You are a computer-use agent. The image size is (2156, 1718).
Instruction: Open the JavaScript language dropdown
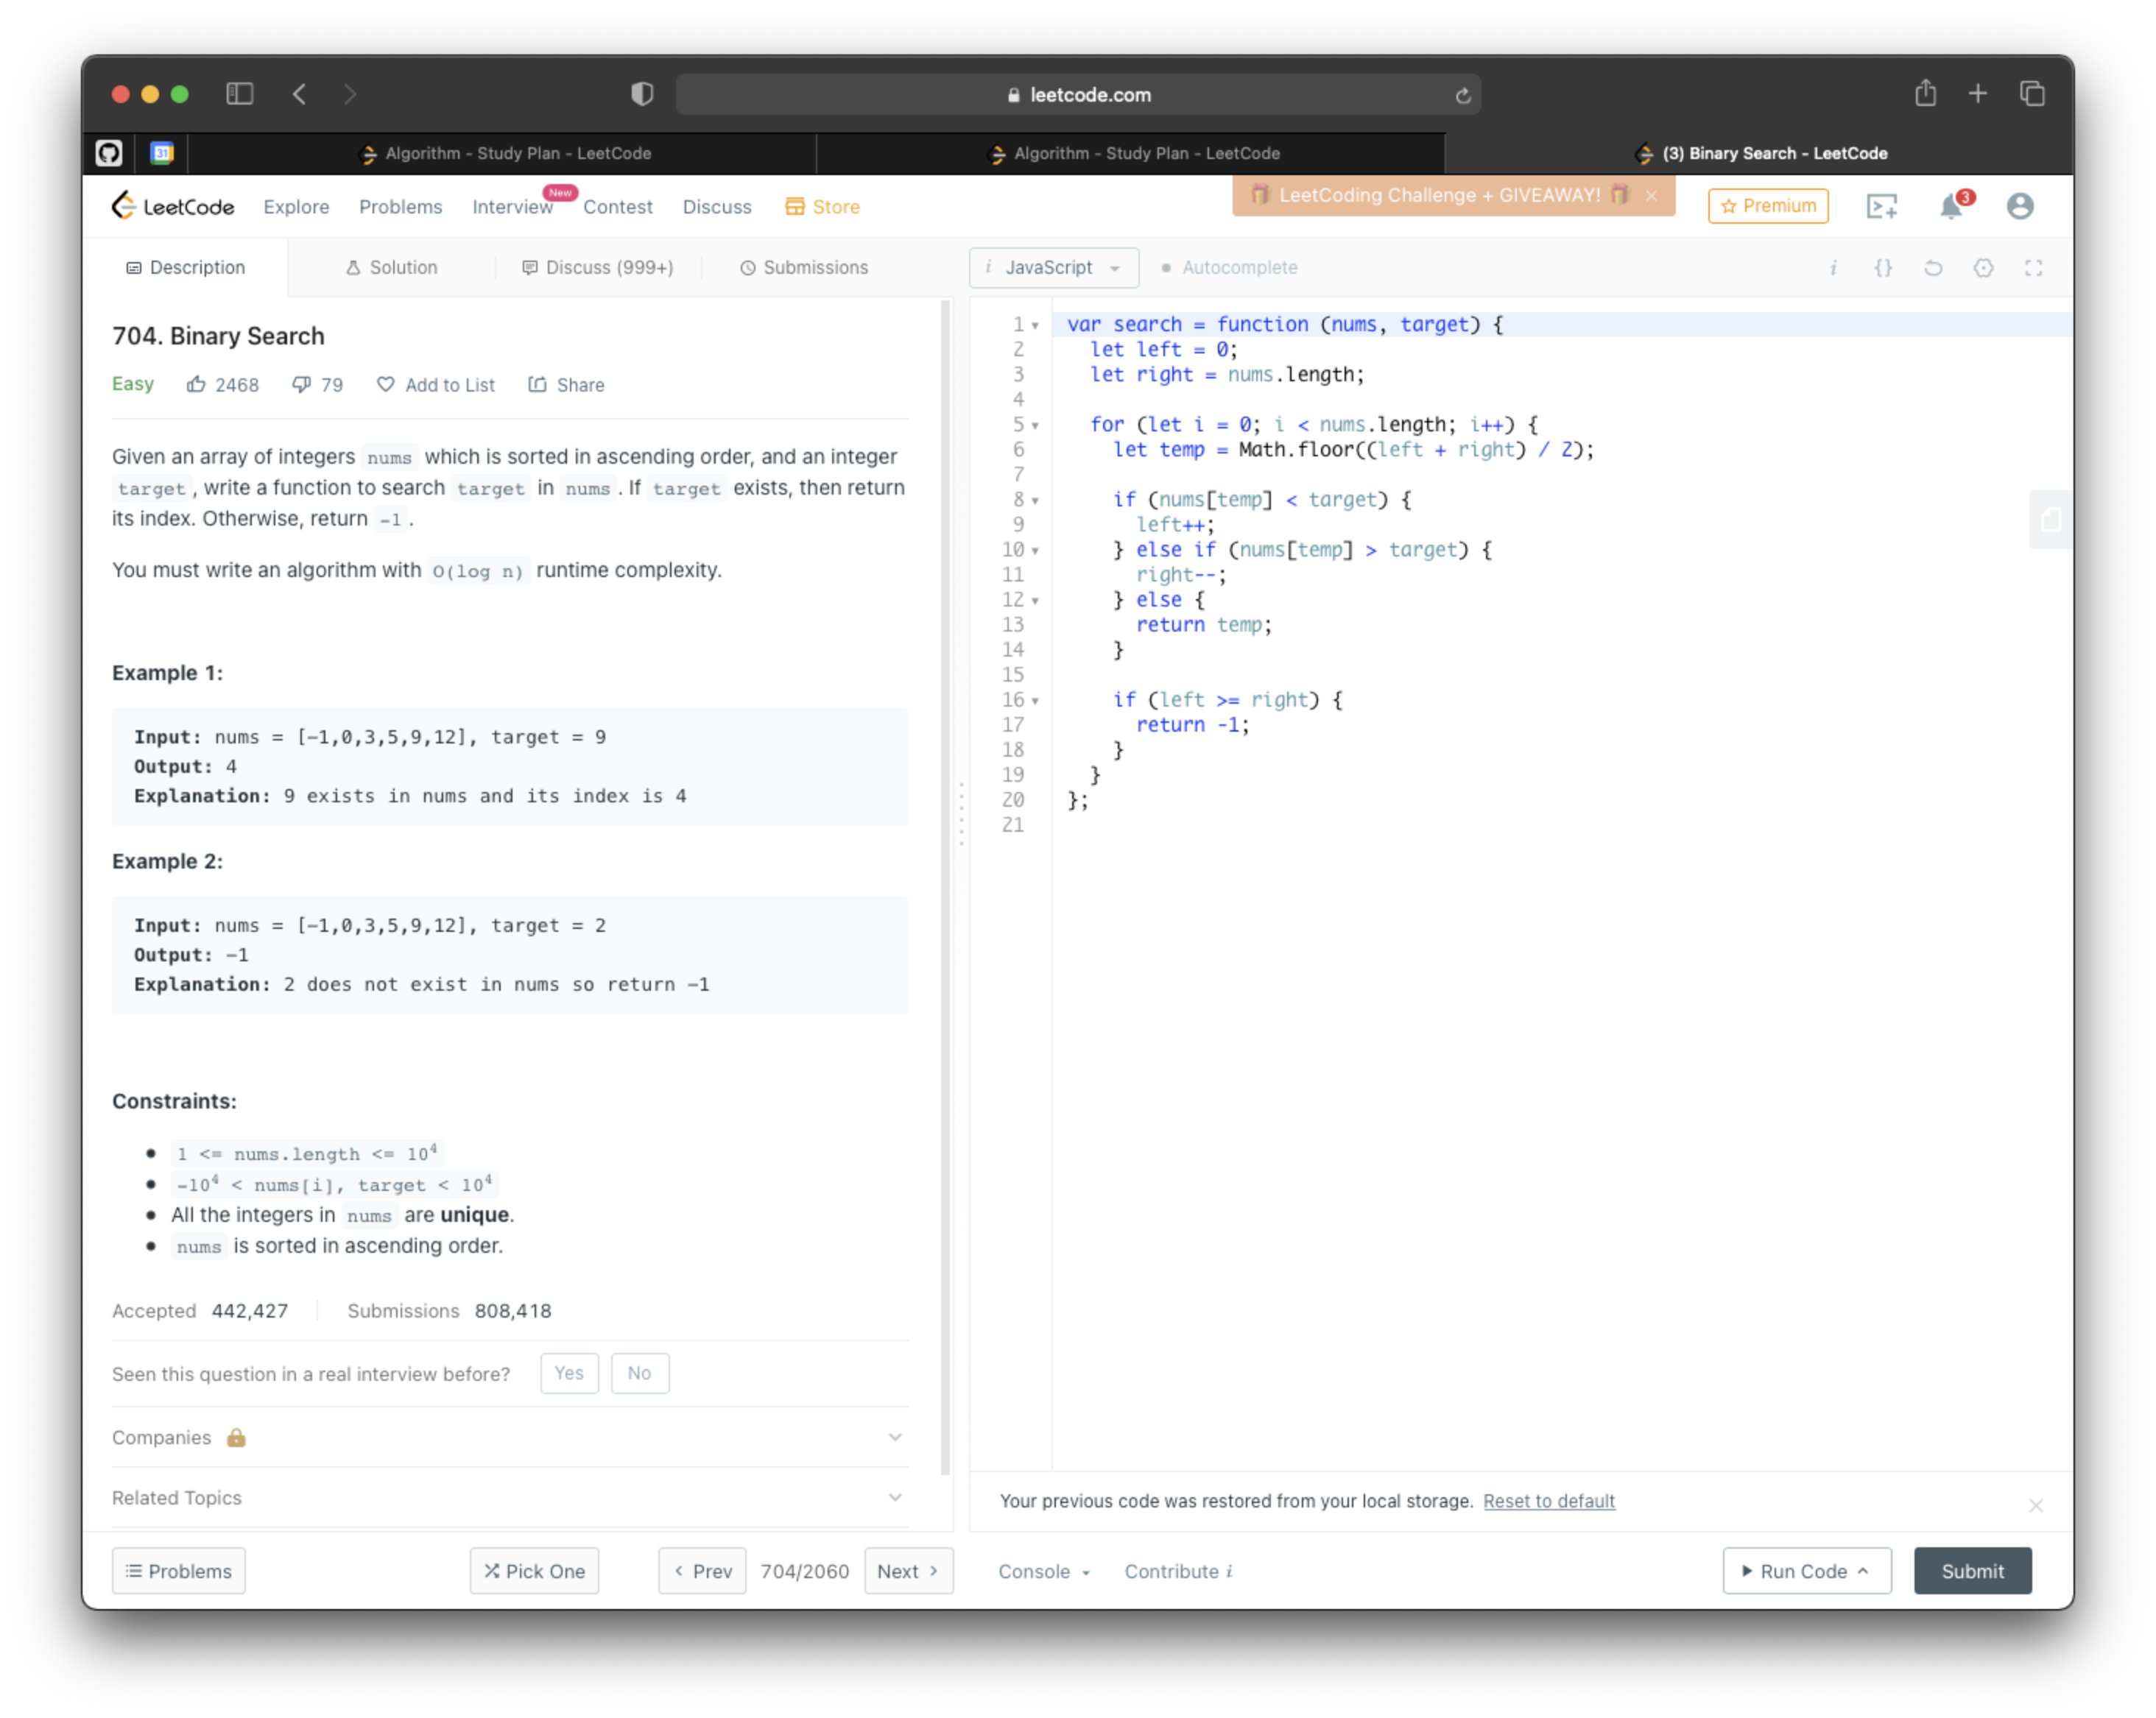1053,268
